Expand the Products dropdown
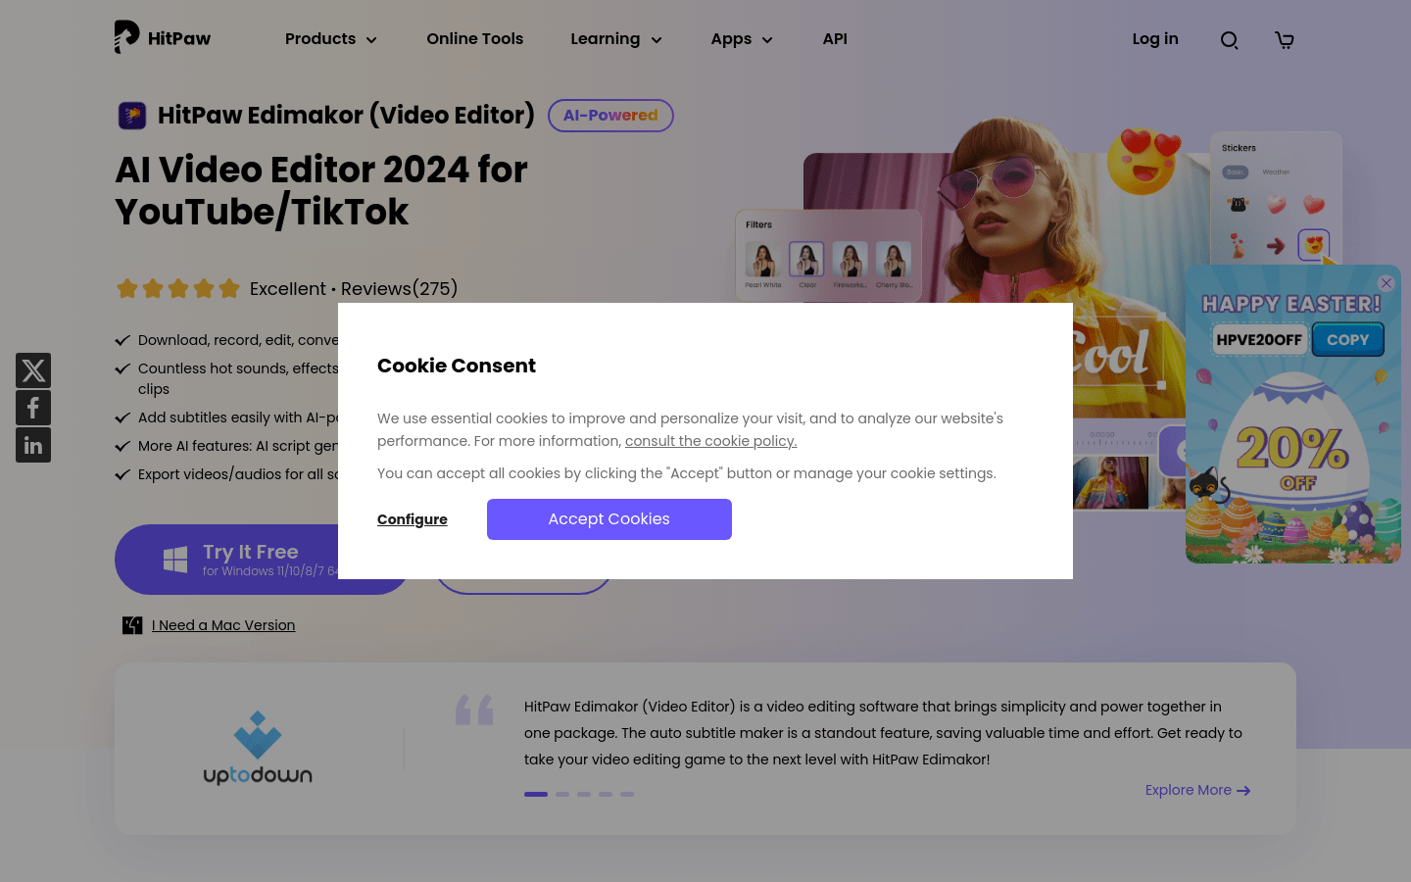 [331, 39]
